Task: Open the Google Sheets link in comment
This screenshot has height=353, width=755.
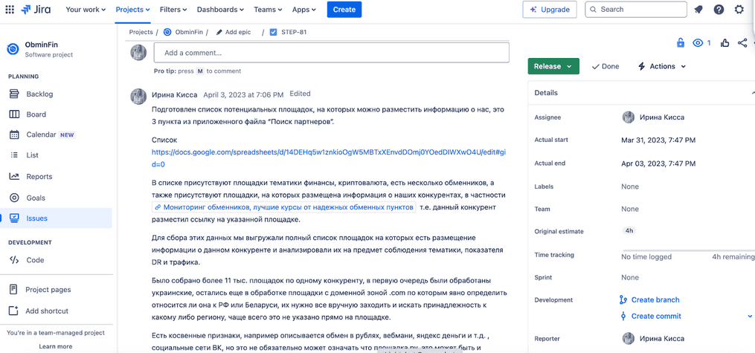Action: [328, 158]
